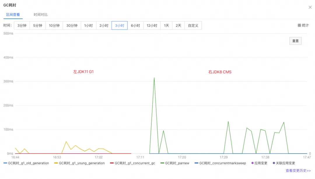Open the 自定义 custom time option
Image resolution: width=315 pixels, height=179 pixels.
click(x=193, y=25)
